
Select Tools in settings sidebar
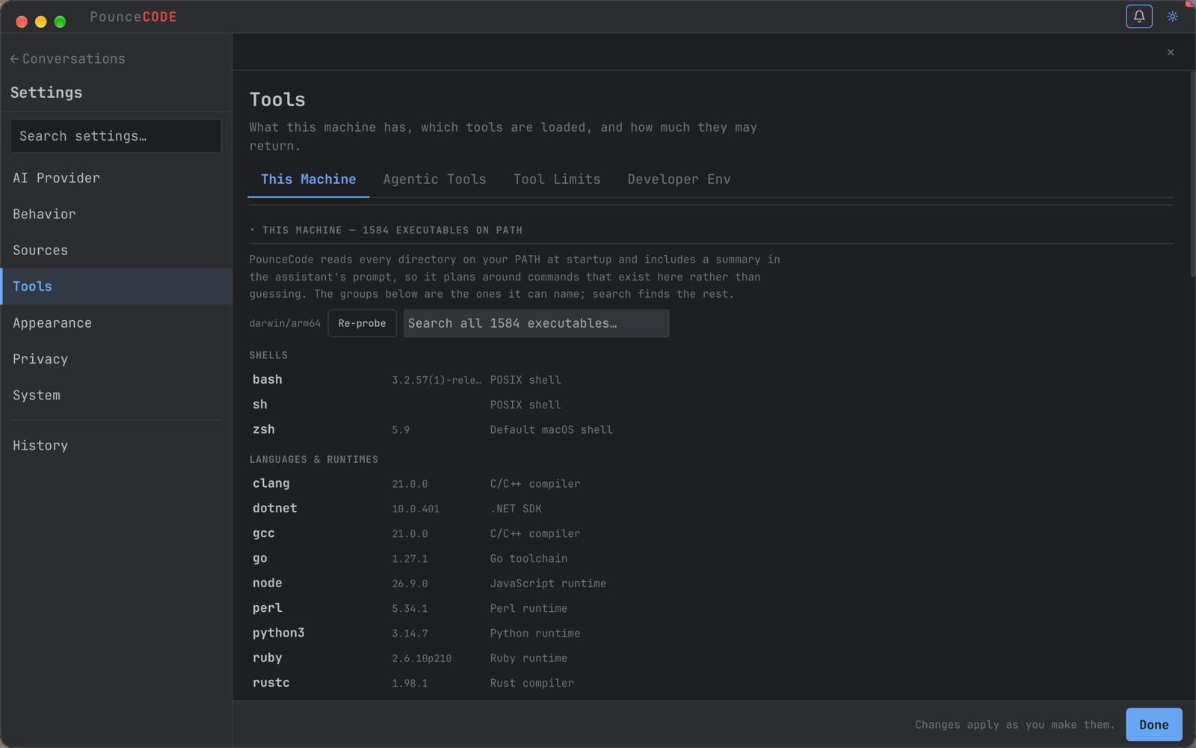[x=116, y=286]
